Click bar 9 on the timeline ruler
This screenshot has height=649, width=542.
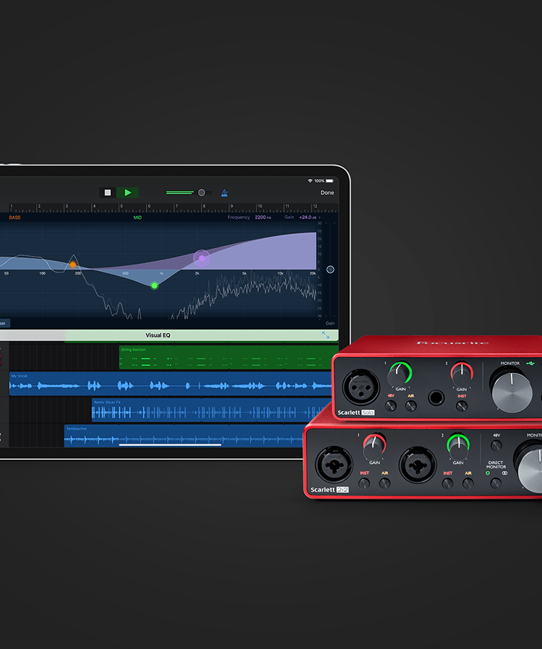click(231, 206)
